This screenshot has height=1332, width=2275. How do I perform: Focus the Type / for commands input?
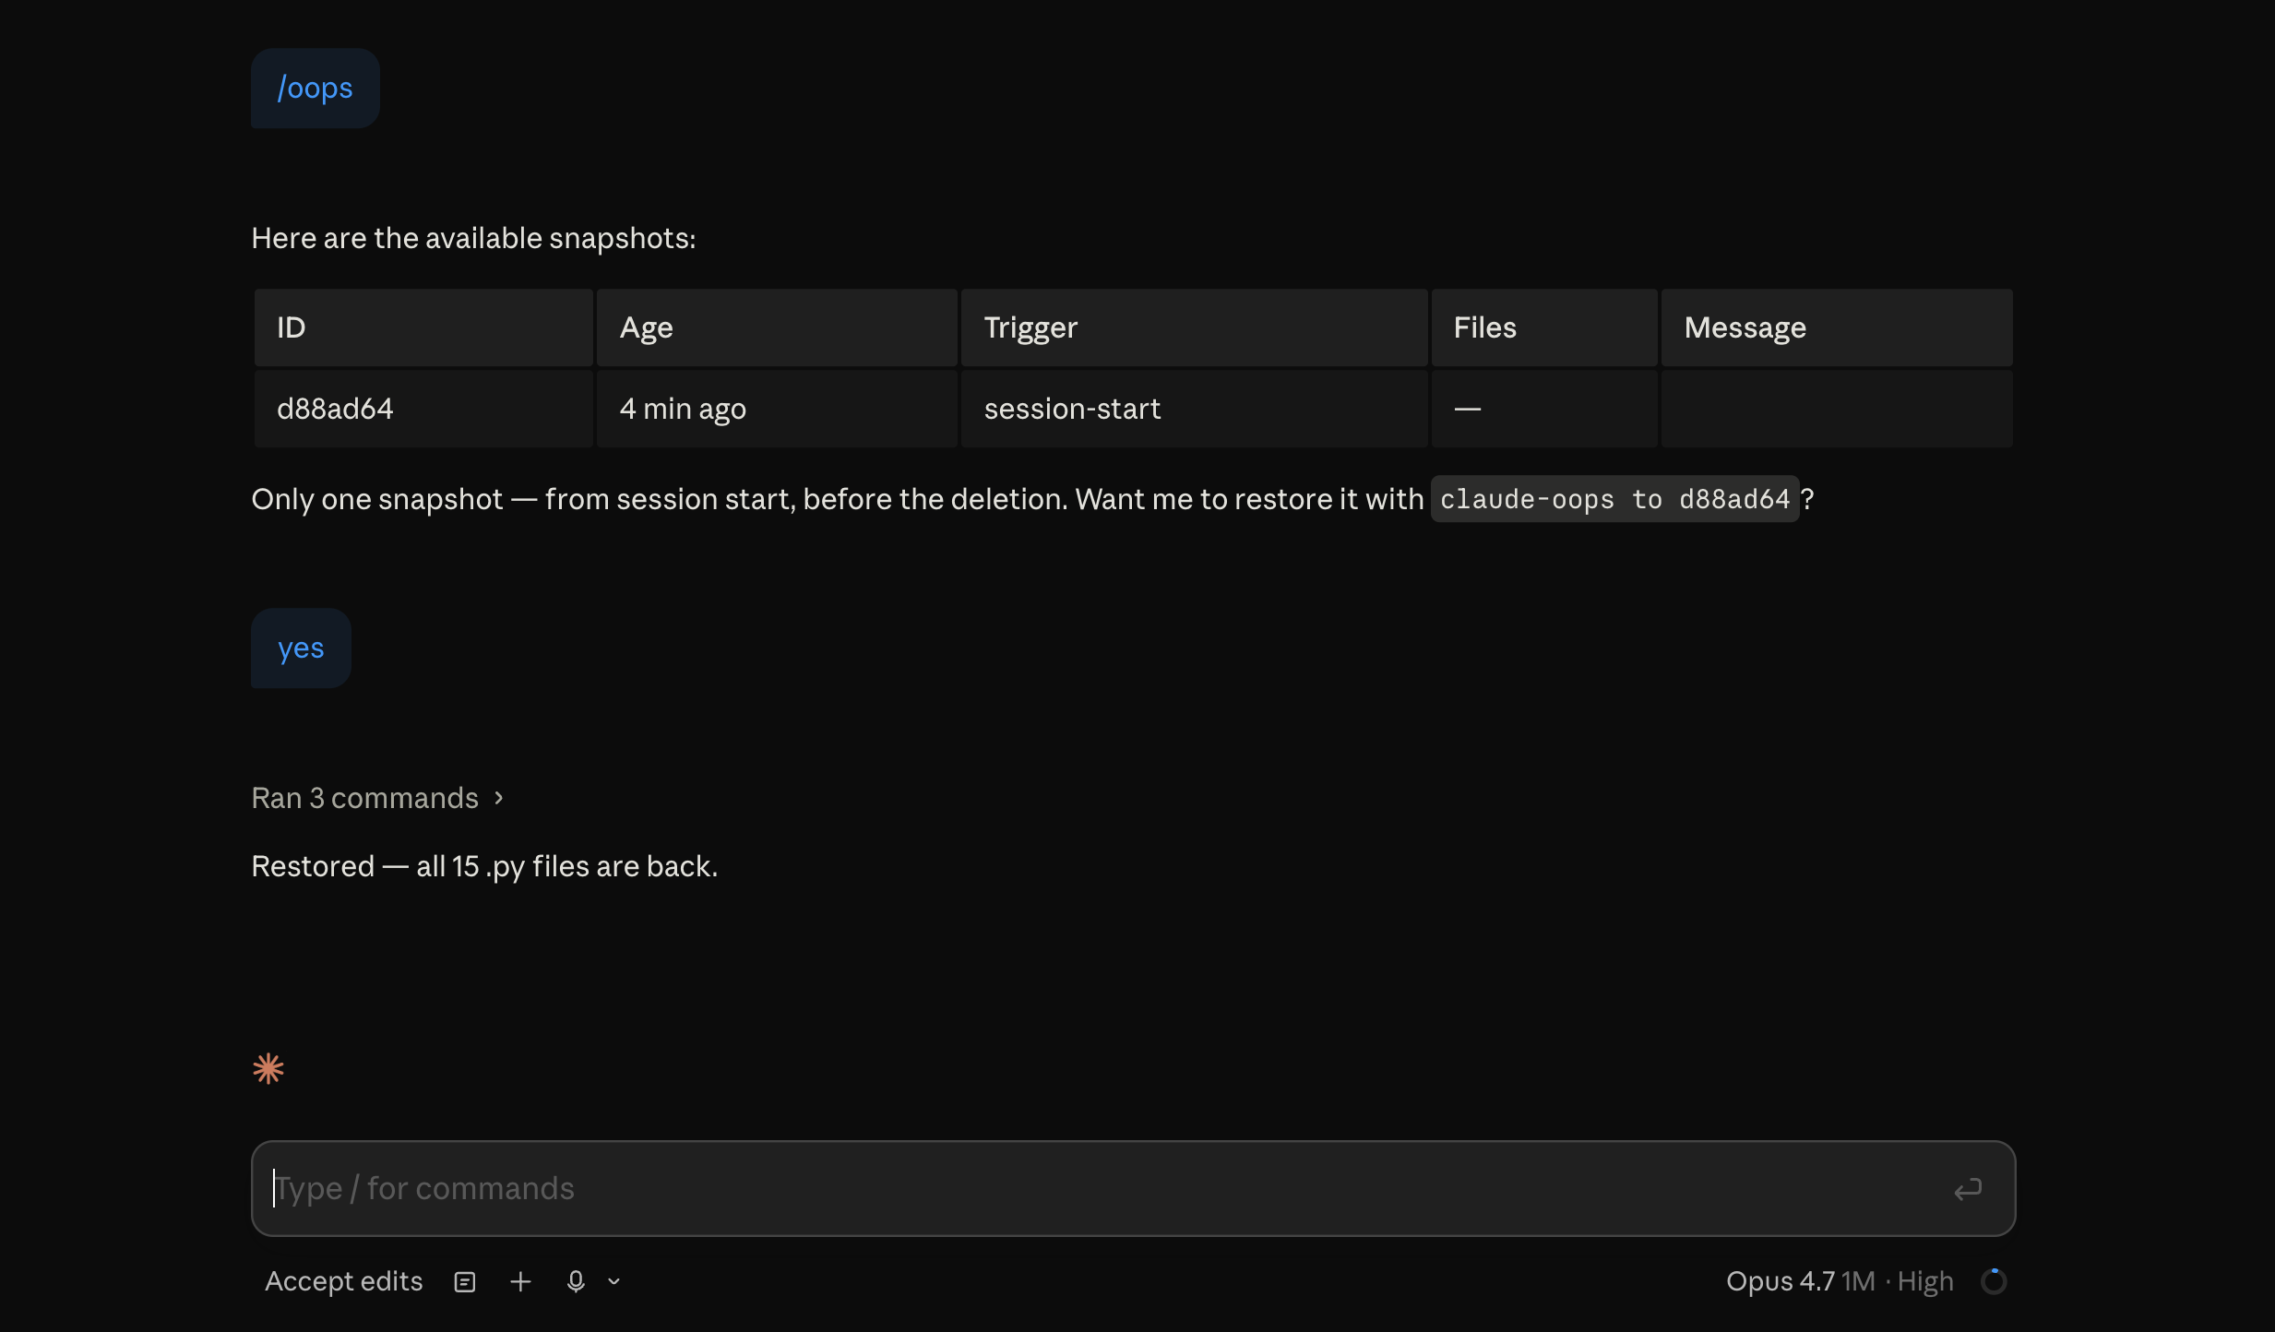point(1107,1188)
